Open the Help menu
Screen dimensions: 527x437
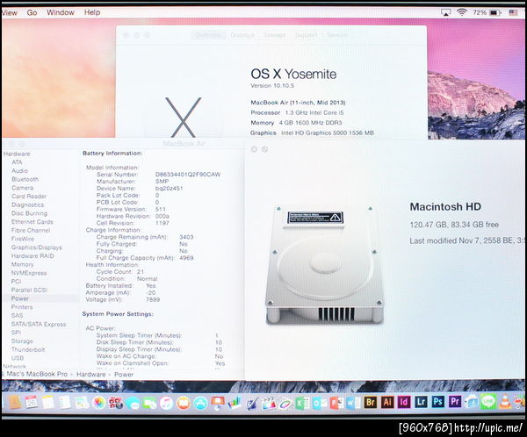click(92, 12)
